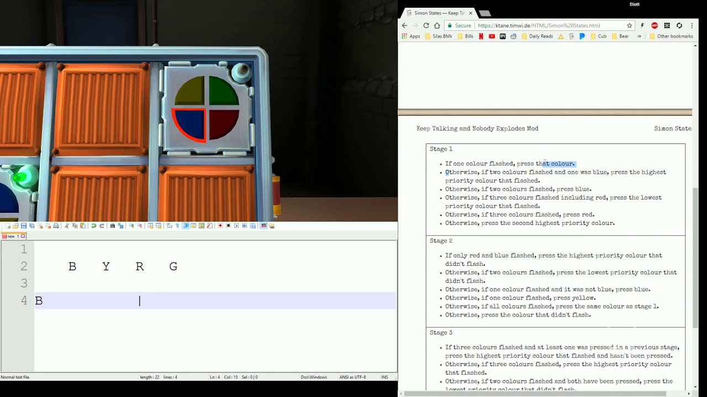Open the Silas BMk bookmarks folder
This screenshot has height=397, width=707.
pyautogui.click(x=439, y=36)
